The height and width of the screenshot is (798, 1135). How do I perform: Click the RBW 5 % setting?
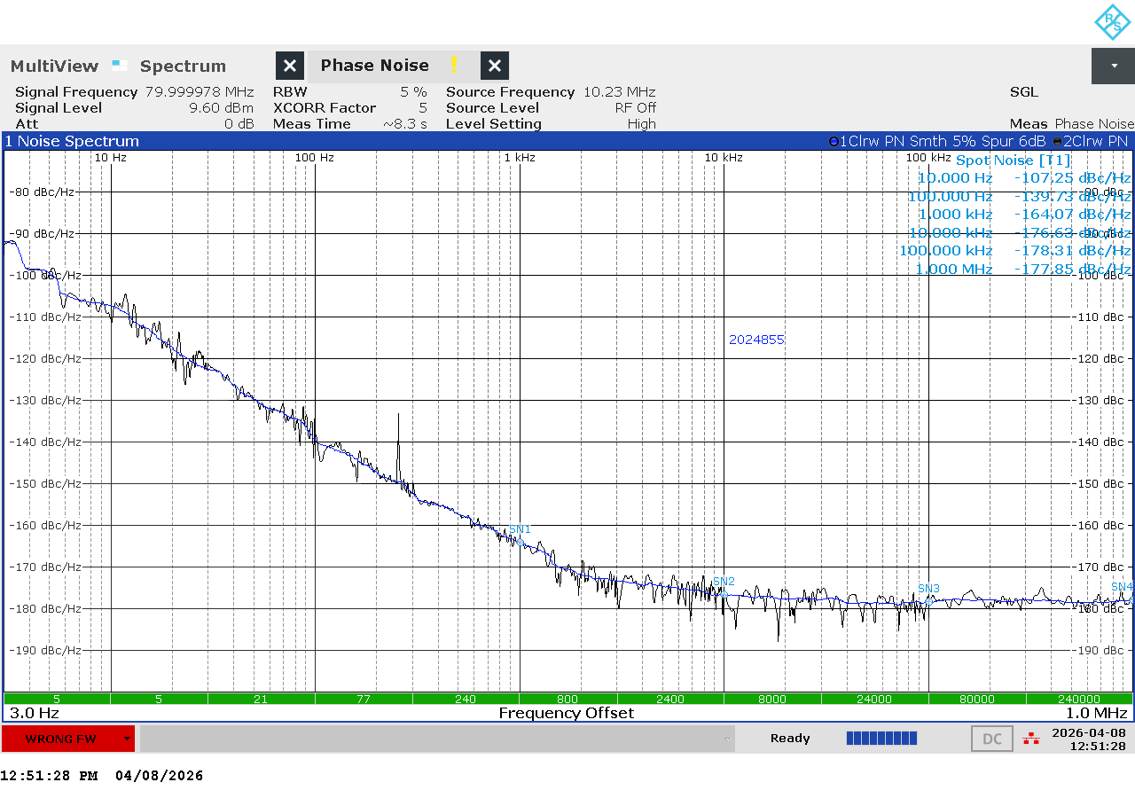(x=349, y=92)
